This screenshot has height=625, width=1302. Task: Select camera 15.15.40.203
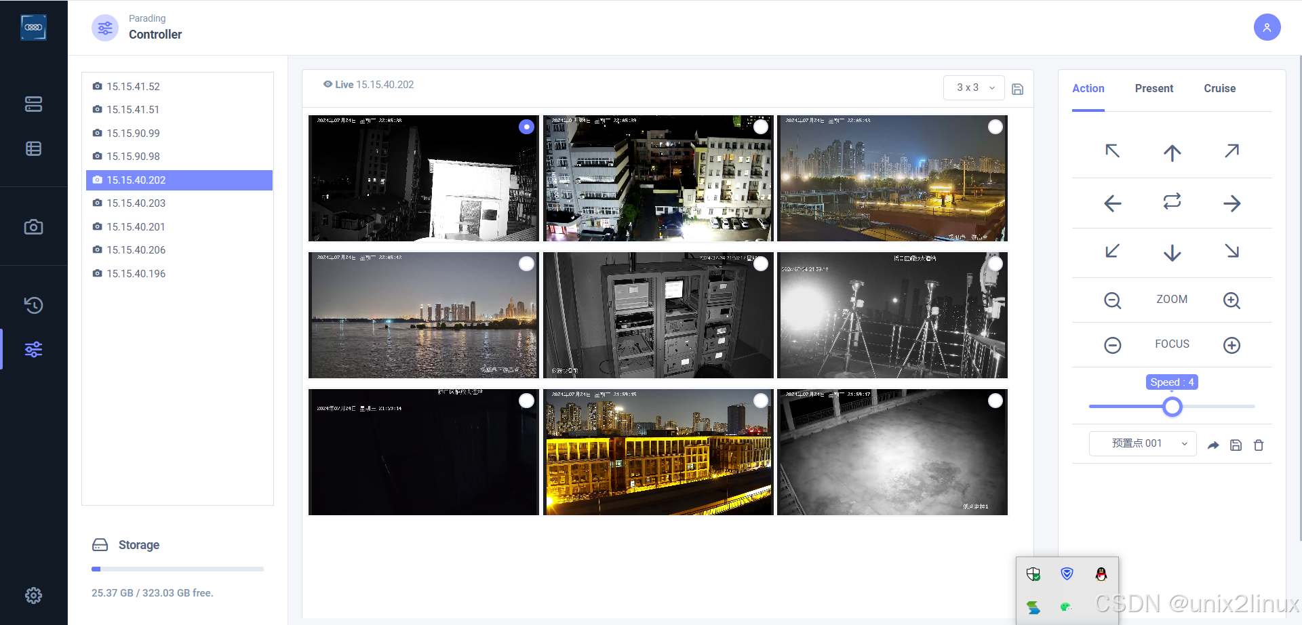pos(179,203)
